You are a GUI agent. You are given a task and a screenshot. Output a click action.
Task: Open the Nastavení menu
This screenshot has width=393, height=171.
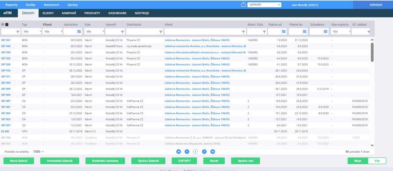click(x=52, y=4)
